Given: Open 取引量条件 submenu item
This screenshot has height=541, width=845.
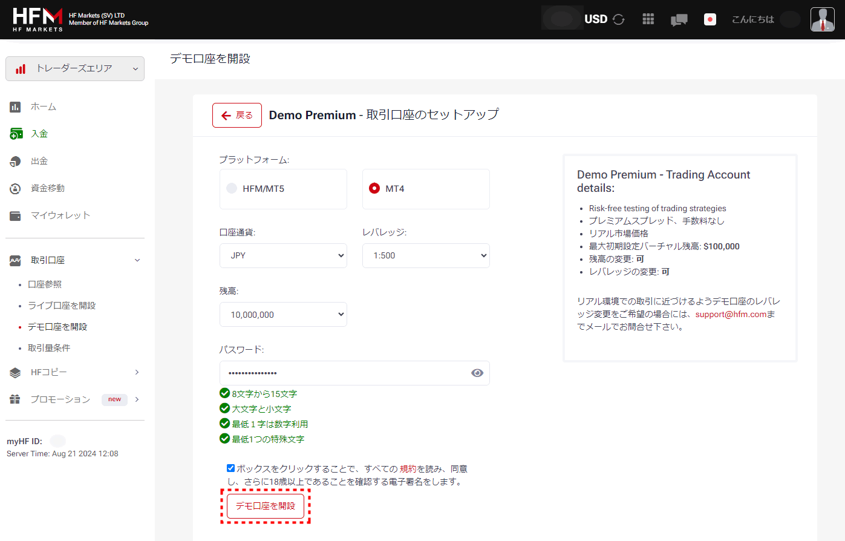Looking at the screenshot, I should pyautogui.click(x=49, y=348).
